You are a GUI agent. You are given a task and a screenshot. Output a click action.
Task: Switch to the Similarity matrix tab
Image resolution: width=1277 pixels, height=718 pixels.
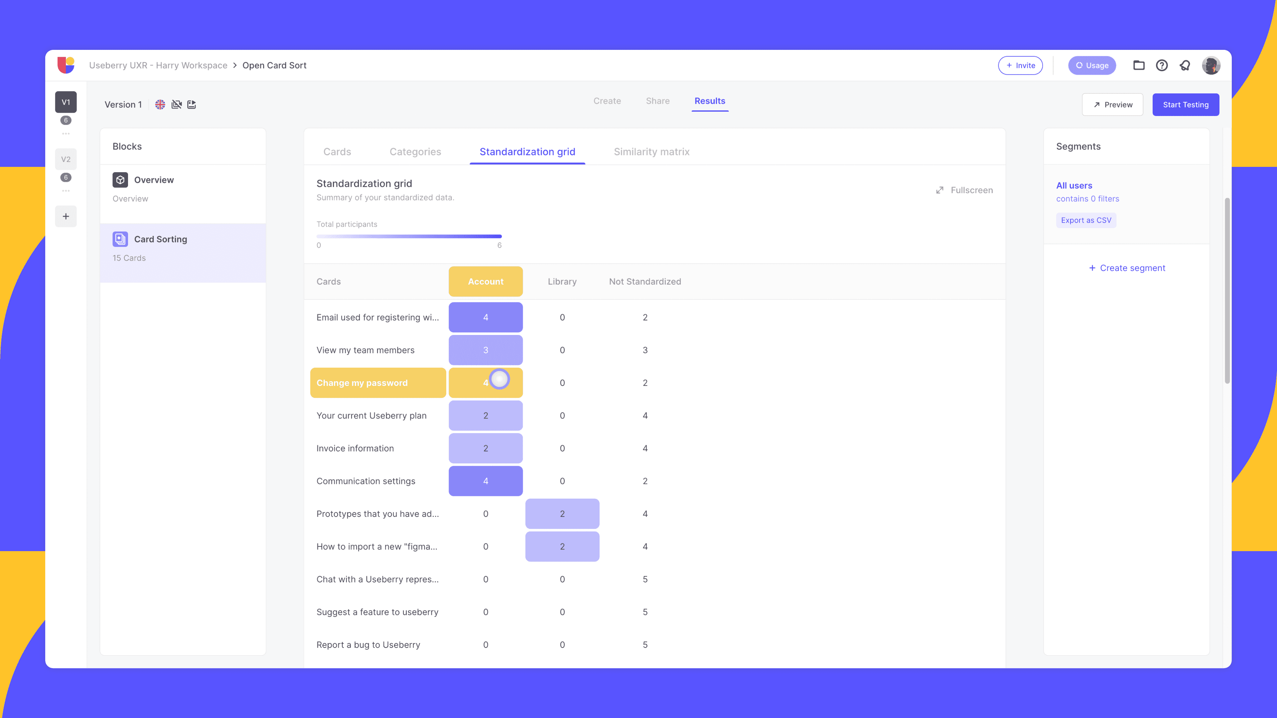[652, 152]
